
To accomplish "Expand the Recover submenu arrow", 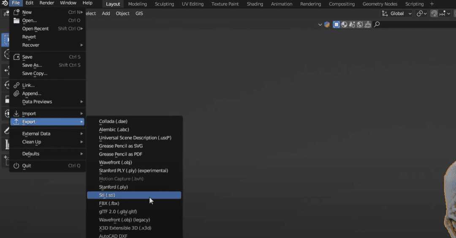I will click(82, 45).
